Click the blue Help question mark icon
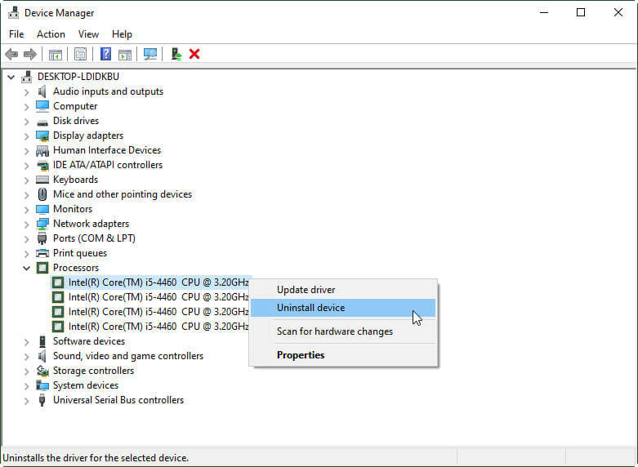This screenshot has height=467, width=638. click(x=105, y=54)
